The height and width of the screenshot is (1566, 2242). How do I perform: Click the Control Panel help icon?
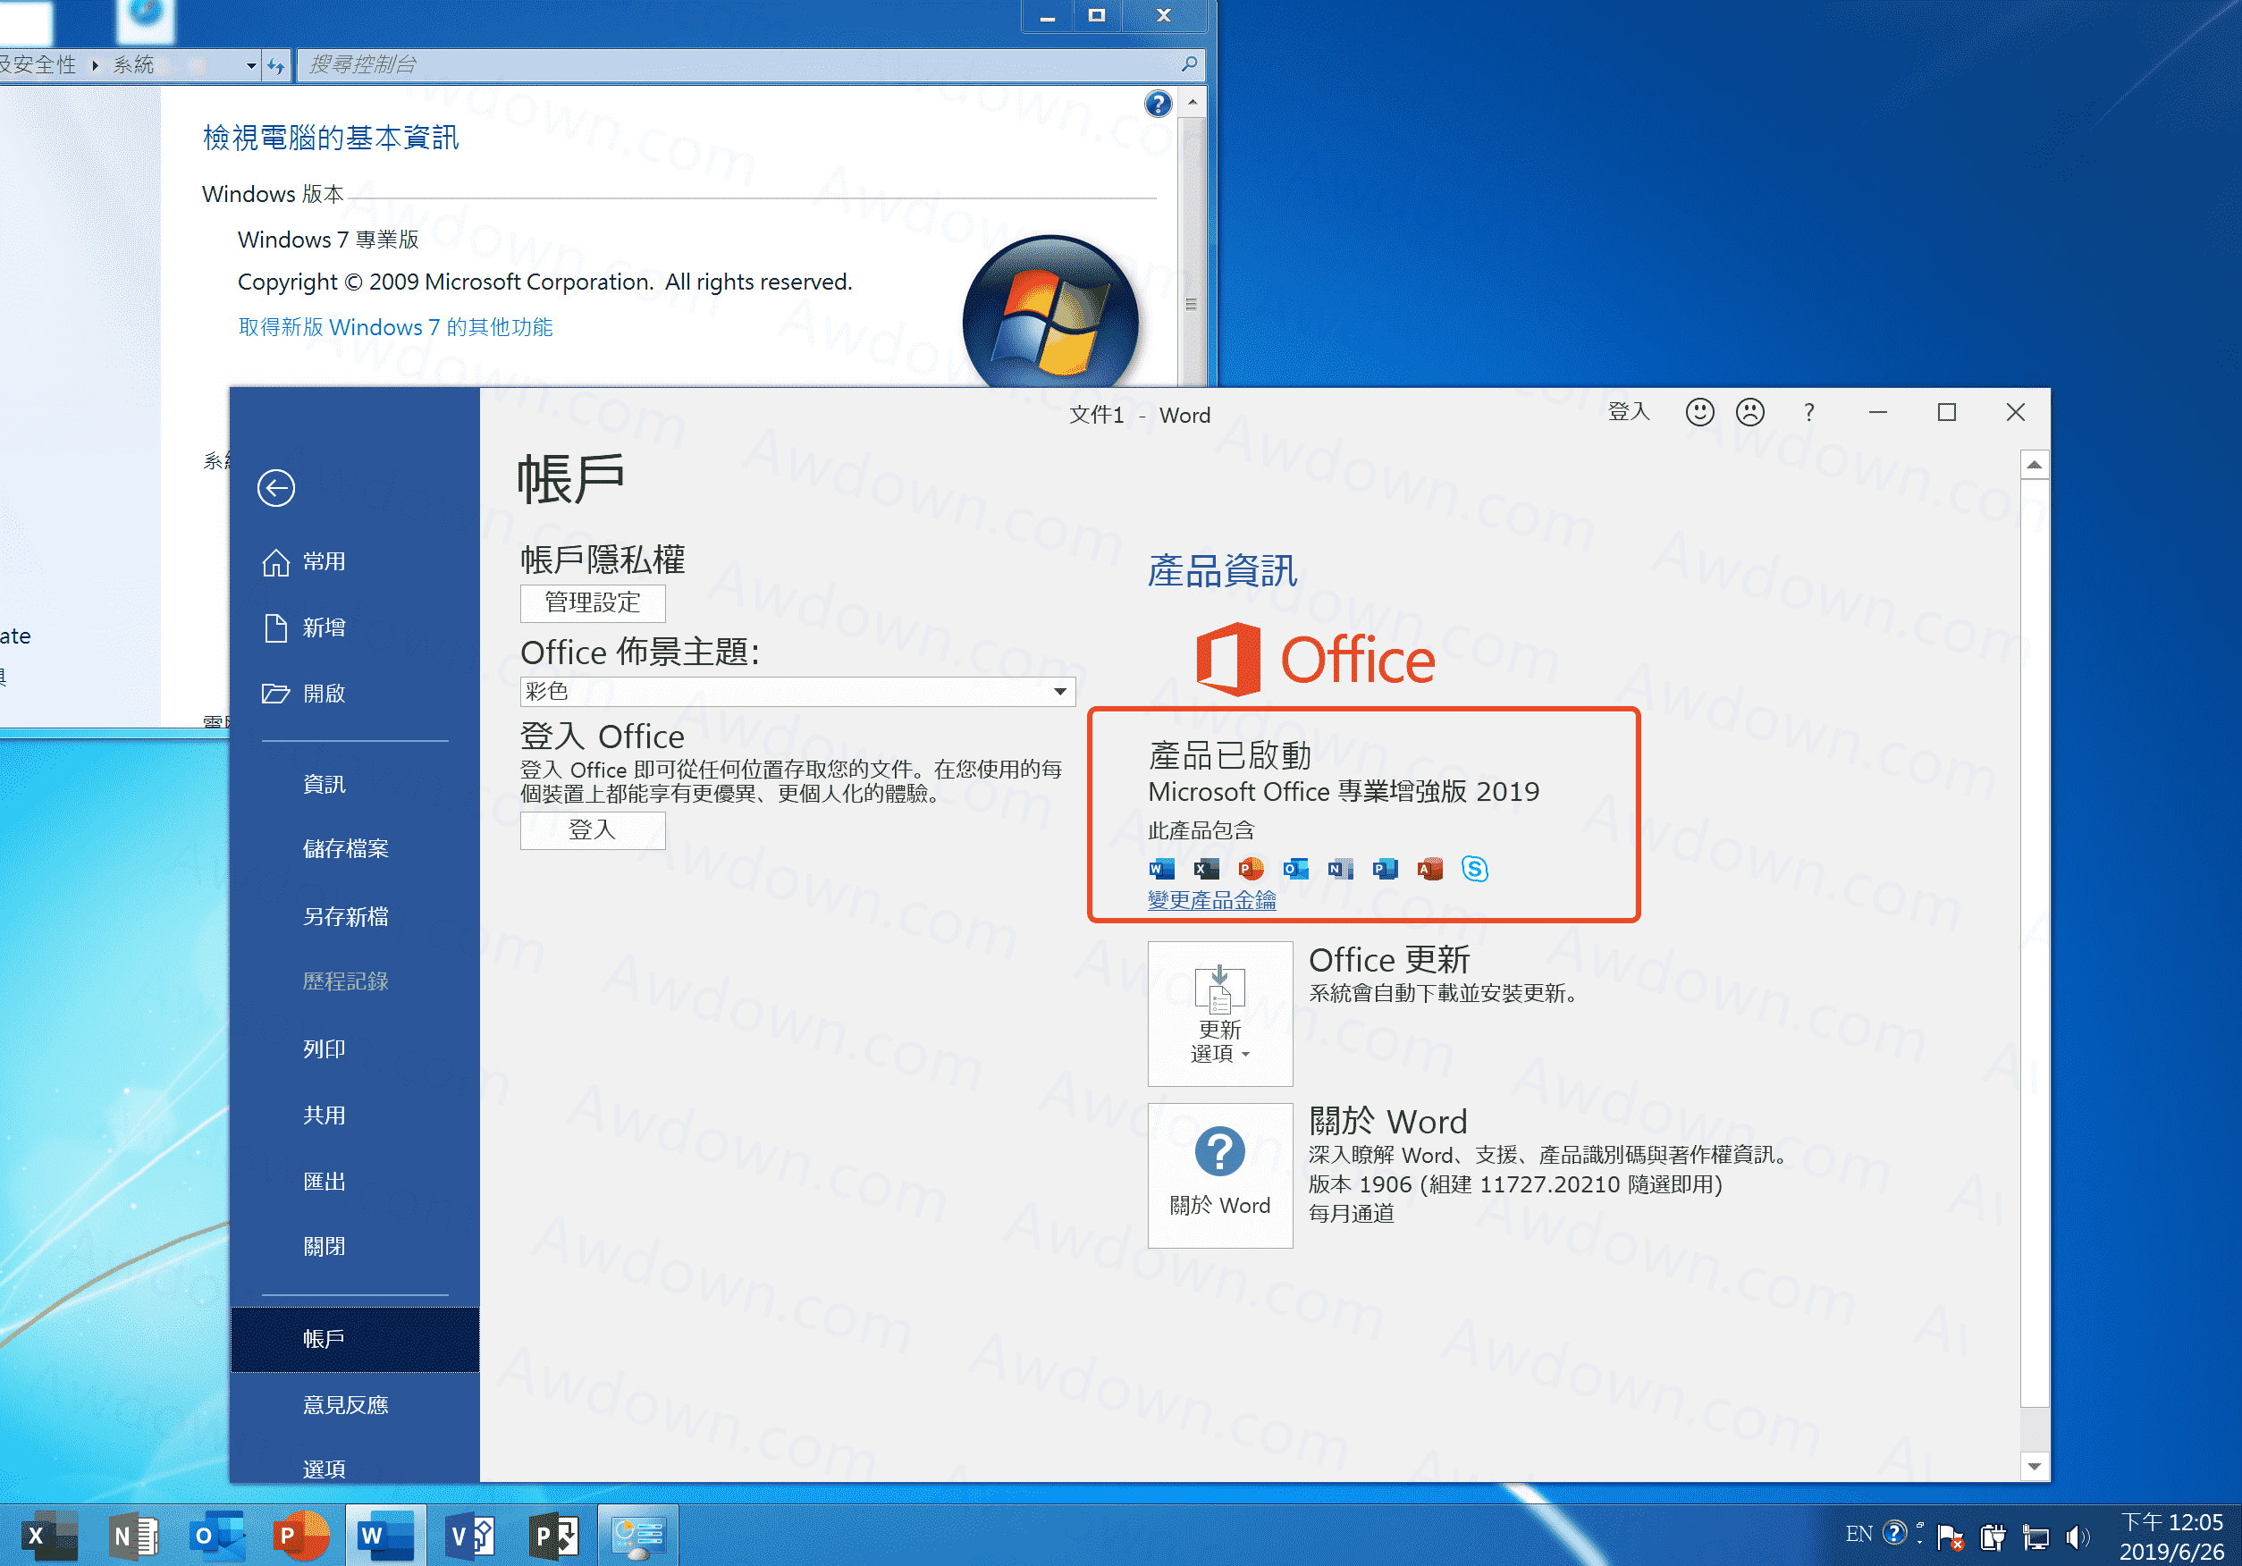1157,104
